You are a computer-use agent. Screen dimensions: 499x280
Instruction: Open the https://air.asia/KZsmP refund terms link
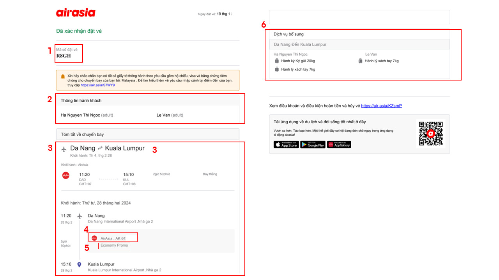[x=381, y=106]
